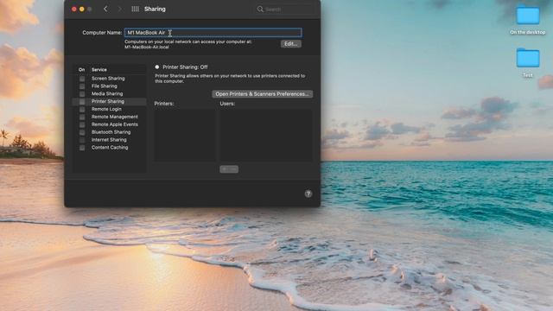553x311 pixels.
Task: Toggle Remote Apple Events checkbox
Action: 82,124
